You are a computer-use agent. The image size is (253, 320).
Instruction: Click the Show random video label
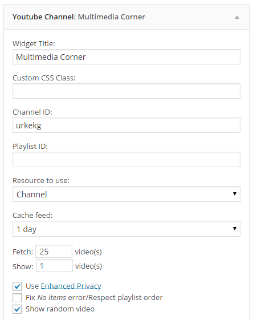[x=60, y=309]
